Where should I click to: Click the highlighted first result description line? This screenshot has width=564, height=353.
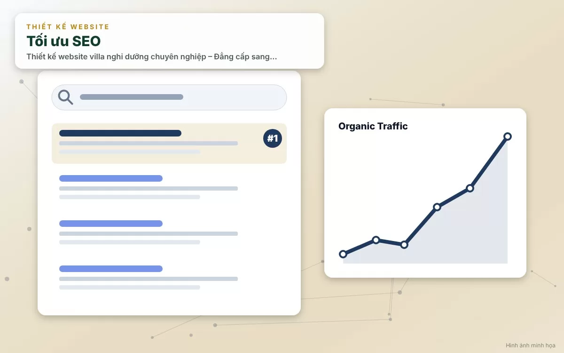point(149,144)
